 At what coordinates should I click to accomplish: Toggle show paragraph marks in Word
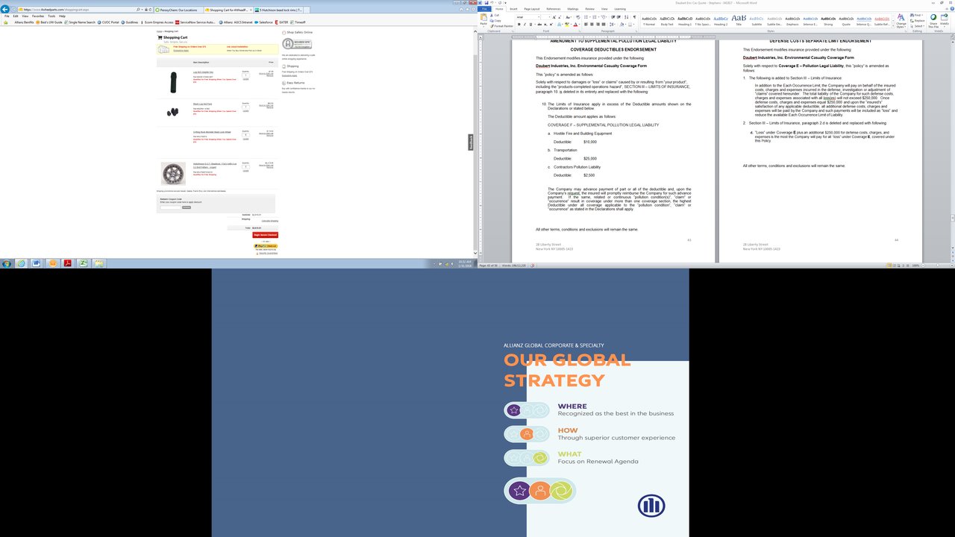tap(634, 17)
